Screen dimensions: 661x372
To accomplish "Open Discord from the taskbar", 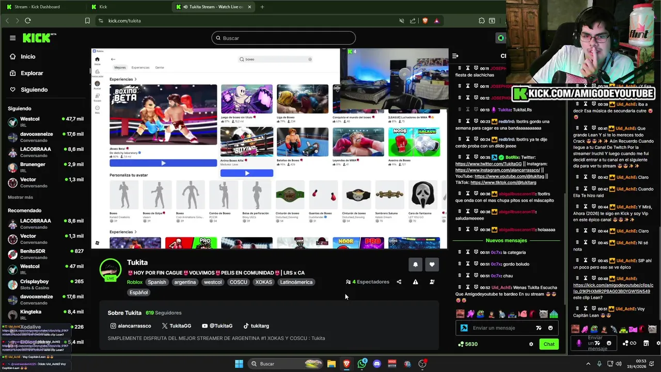I will pos(377,364).
